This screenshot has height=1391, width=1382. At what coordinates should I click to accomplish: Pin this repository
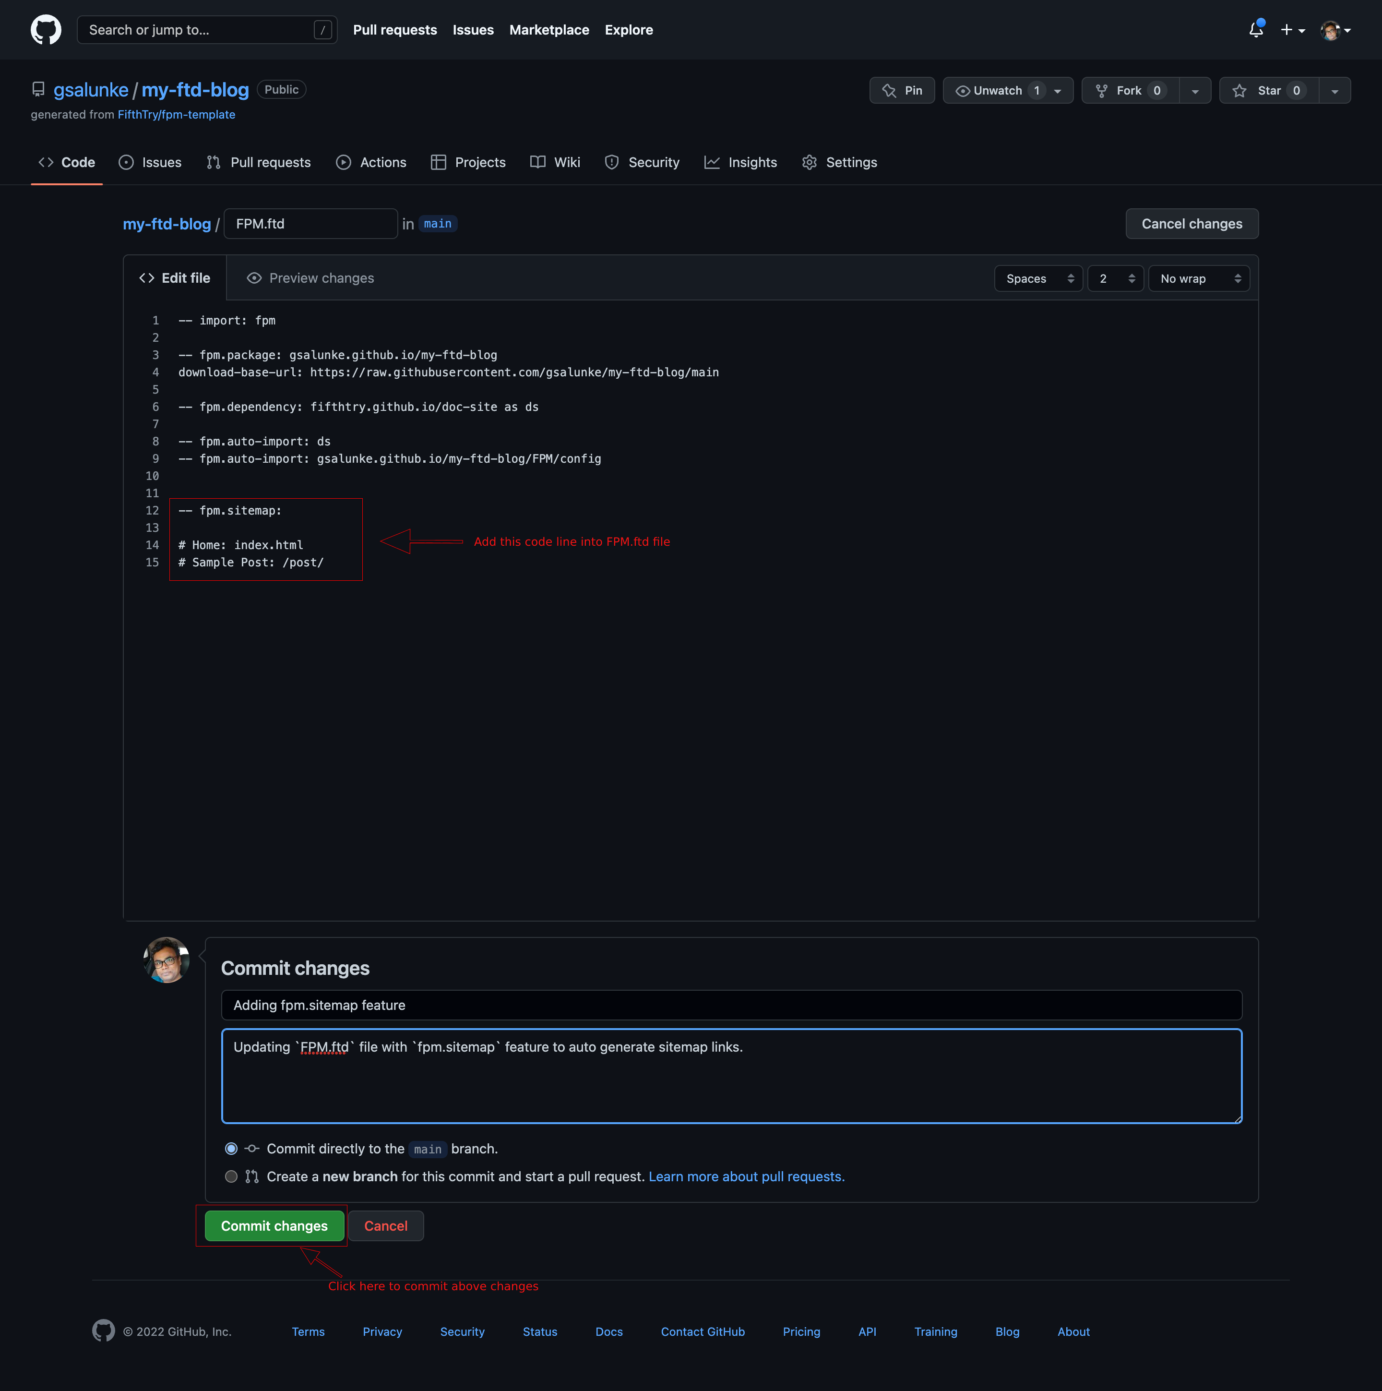click(902, 90)
